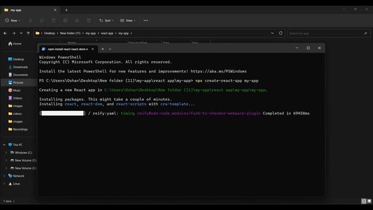
Task: Open Videos in Explorer sidebar
Action: [15, 98]
